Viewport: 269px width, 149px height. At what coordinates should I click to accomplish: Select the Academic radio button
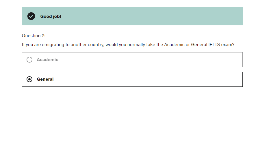[x=29, y=60]
